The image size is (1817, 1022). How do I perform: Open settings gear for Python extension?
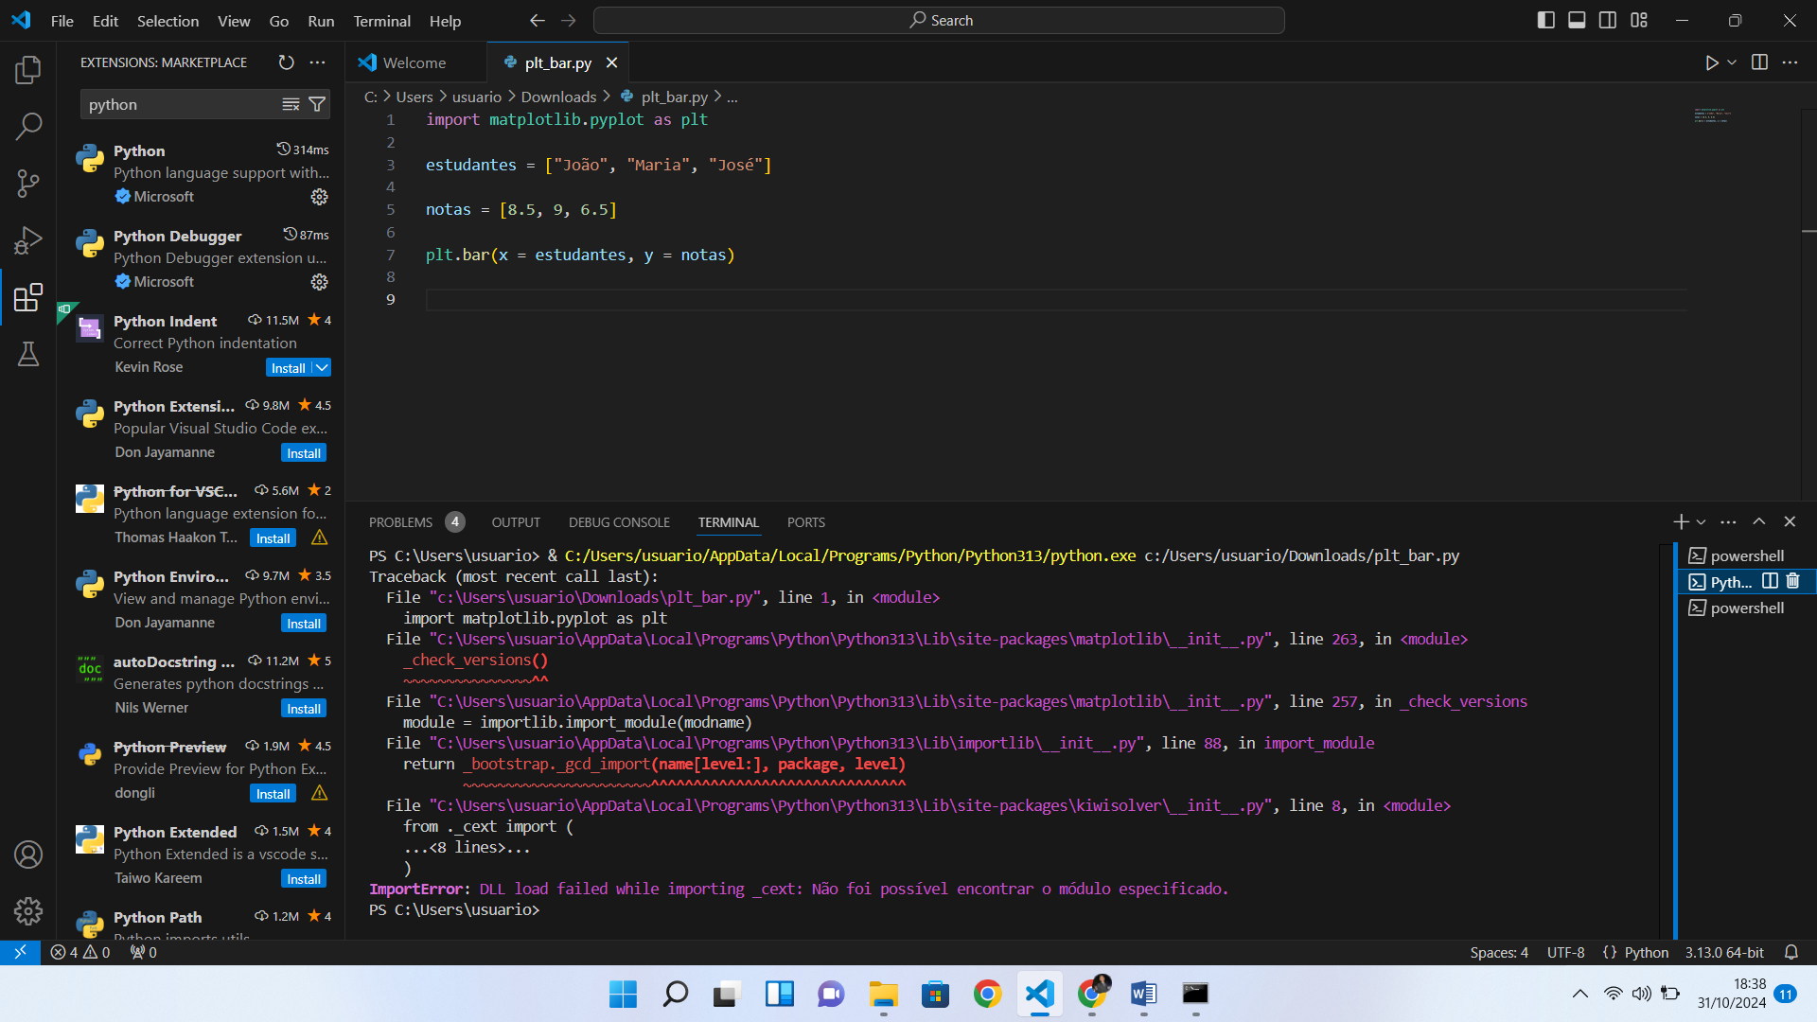pyautogui.click(x=320, y=197)
